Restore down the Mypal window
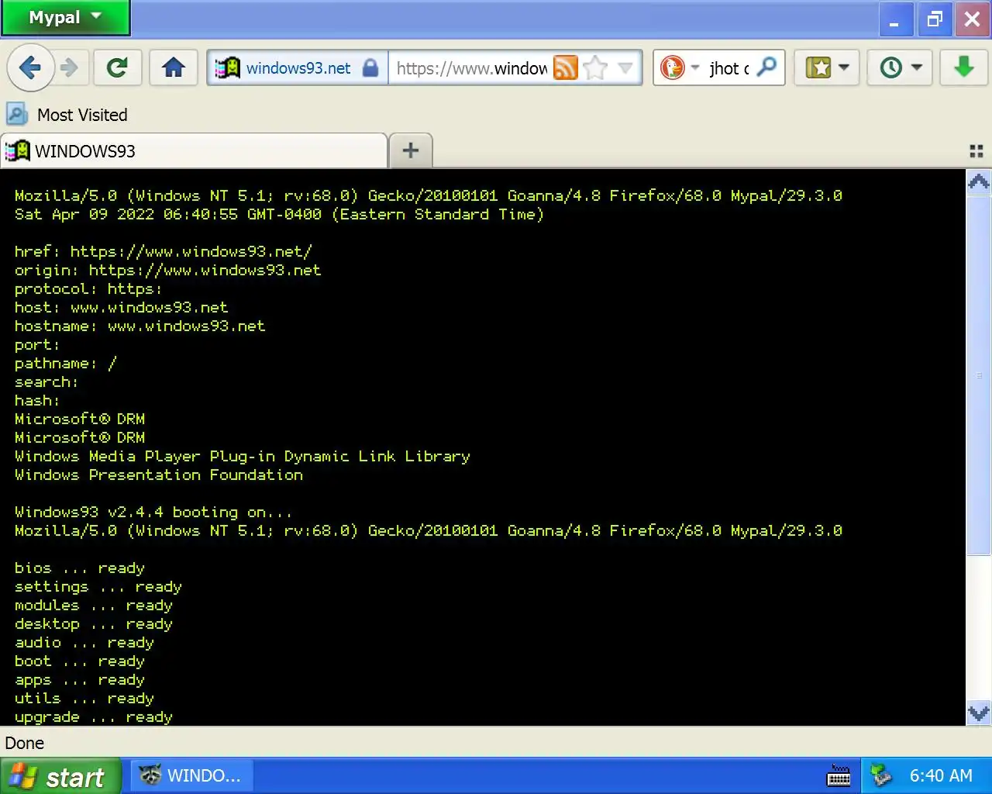The image size is (992, 794). (935, 19)
